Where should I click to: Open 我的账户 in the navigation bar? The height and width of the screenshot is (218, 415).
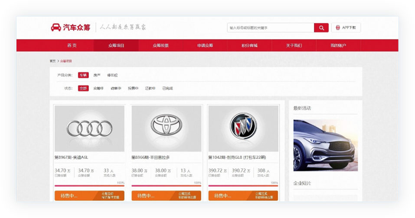tap(338, 45)
